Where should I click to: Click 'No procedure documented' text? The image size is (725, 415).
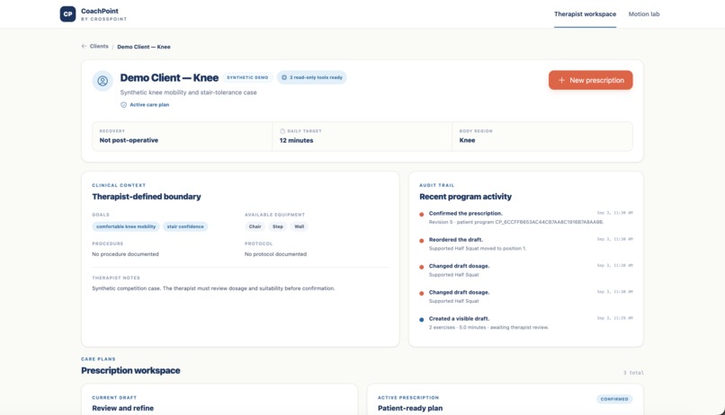[x=125, y=254]
